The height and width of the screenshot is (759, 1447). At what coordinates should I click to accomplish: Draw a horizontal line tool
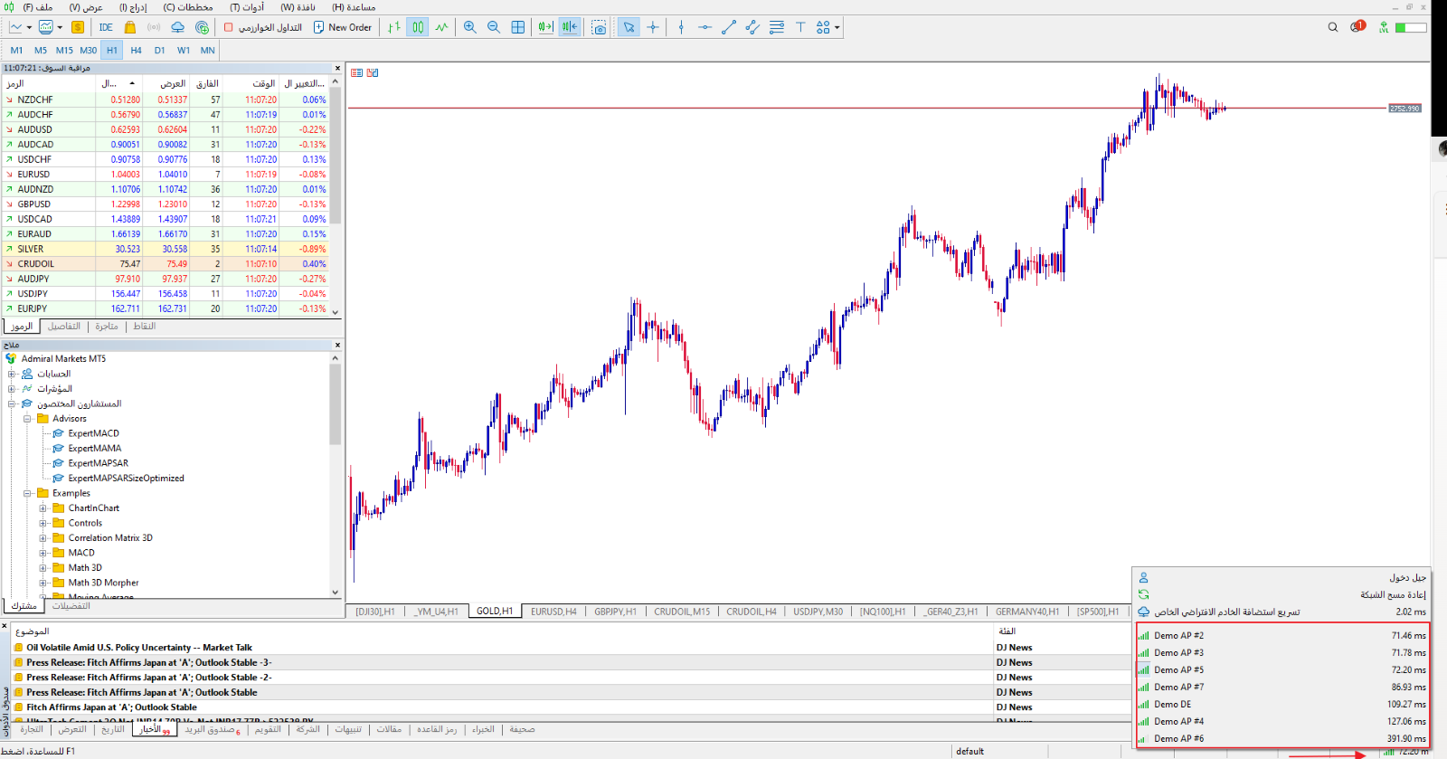[705, 27]
